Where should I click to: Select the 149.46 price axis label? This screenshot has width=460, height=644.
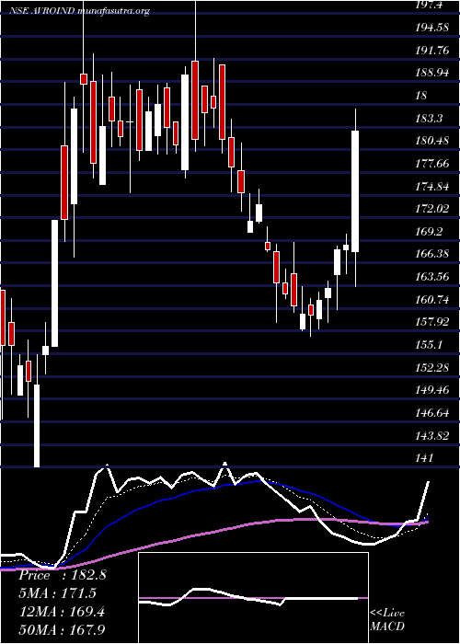[432, 390]
